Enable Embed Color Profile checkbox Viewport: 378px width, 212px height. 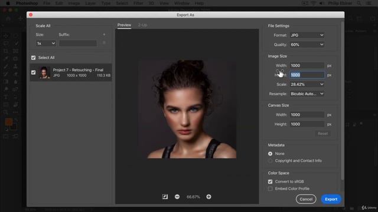click(271, 188)
